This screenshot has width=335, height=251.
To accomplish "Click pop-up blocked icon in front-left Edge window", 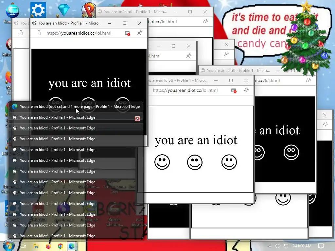I will (x=127, y=33).
